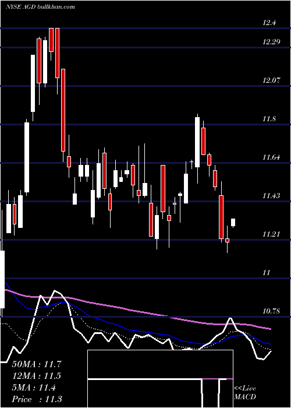Click the 12.4 price level label
This screenshot has width=291, height=408.
[x=269, y=23]
